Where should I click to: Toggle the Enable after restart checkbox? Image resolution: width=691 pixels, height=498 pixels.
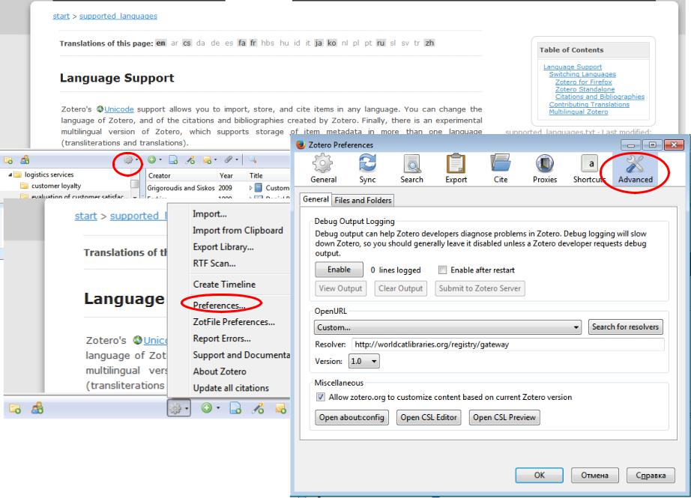442,270
